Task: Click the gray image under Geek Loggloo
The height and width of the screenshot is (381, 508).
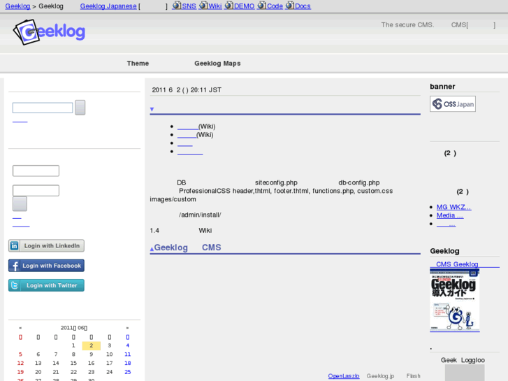Action: (465, 373)
